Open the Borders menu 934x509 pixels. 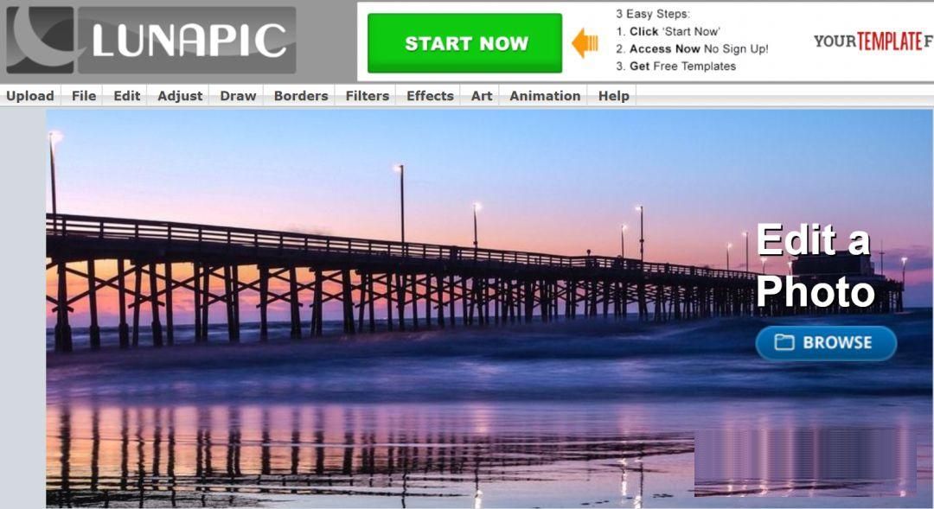pos(301,96)
